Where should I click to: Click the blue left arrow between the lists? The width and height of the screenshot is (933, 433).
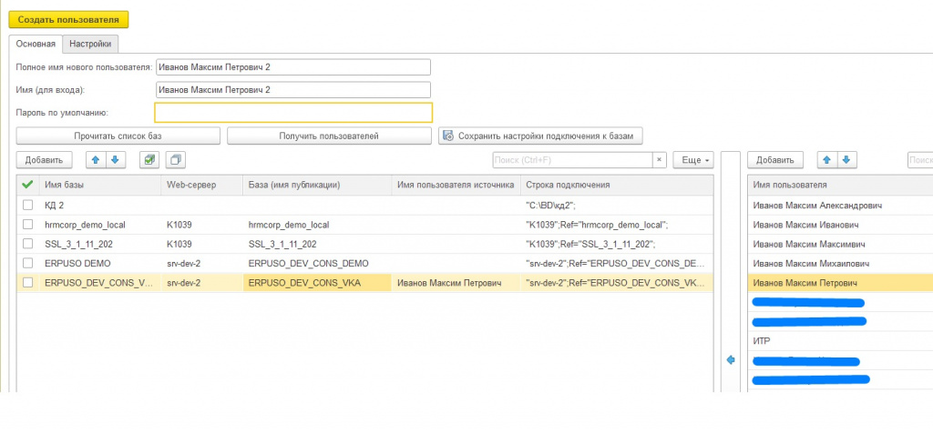730,360
